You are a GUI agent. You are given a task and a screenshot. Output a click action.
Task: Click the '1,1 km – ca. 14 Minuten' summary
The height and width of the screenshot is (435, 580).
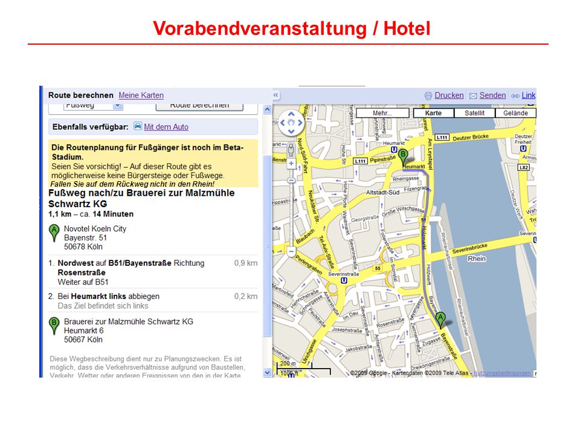pos(91,214)
